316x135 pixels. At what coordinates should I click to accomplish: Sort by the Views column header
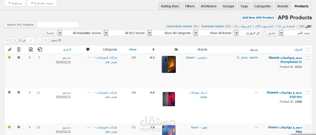point(132,49)
